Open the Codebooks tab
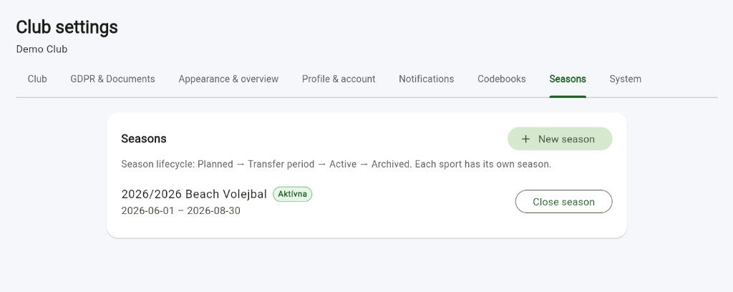733x292 pixels. click(x=502, y=79)
